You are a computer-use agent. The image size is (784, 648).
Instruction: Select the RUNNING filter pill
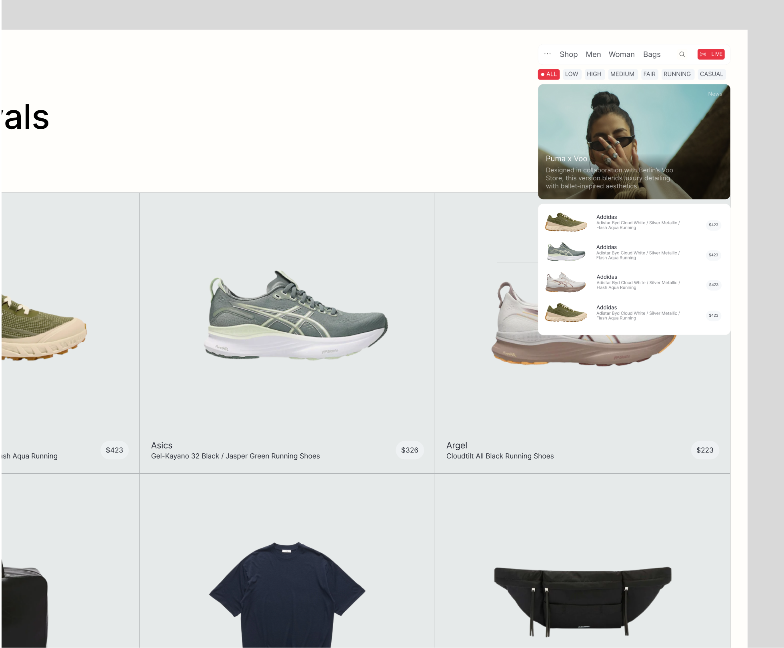pyautogui.click(x=677, y=74)
